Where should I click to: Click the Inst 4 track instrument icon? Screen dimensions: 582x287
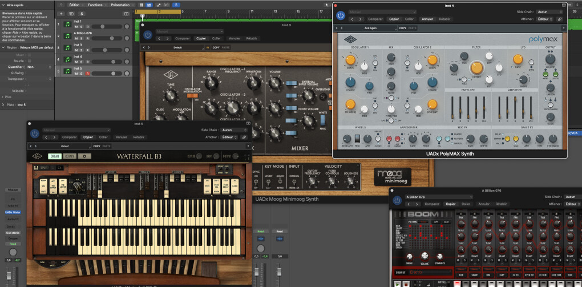(67, 59)
